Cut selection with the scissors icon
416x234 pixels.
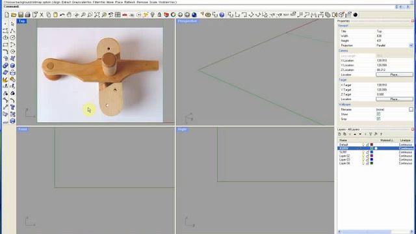pyautogui.click(x=42, y=15)
